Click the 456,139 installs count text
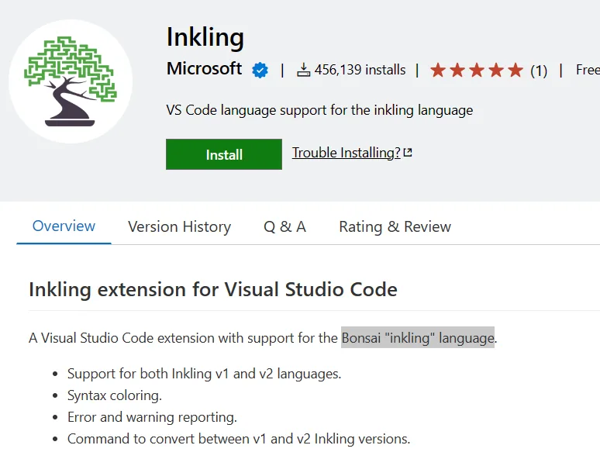Screen dimensions: 600x459 (360, 70)
